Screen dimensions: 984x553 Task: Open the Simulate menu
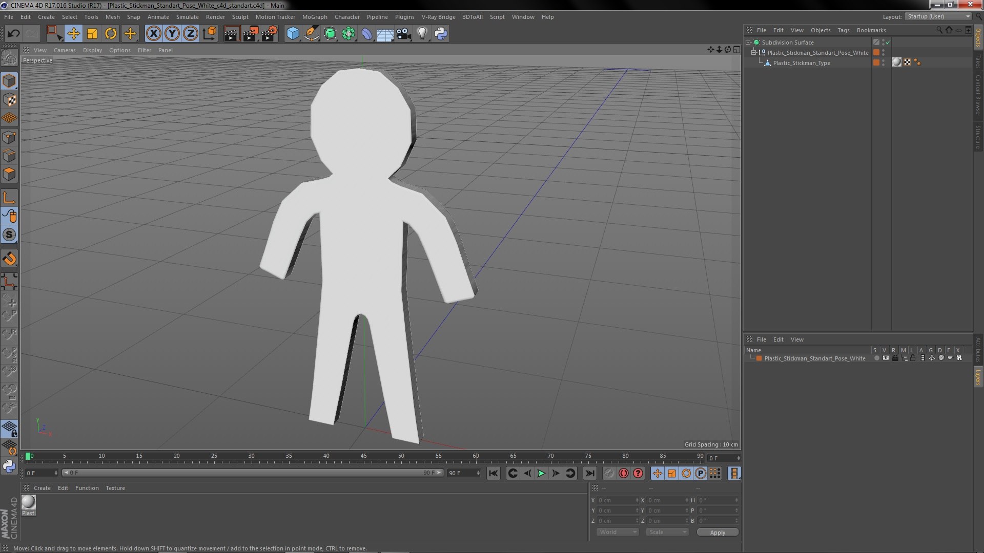[187, 17]
